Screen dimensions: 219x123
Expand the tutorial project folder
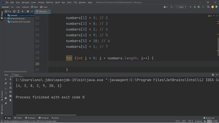pos(5,15)
